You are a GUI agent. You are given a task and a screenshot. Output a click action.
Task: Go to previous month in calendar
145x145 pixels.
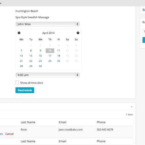click(19, 33)
